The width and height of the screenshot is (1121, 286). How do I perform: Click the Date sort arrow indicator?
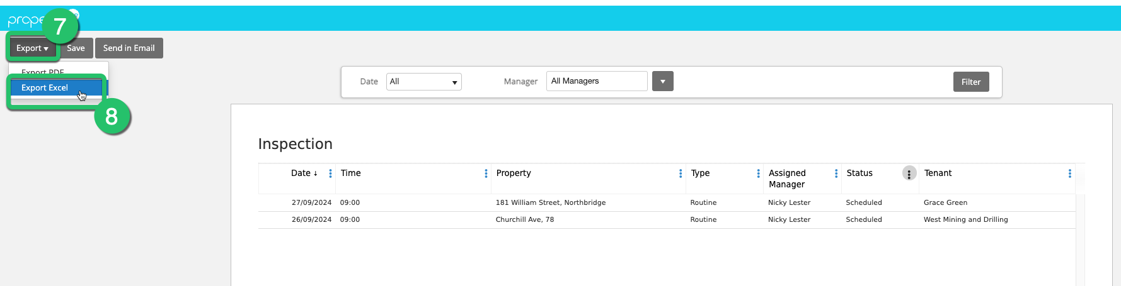[x=315, y=174]
